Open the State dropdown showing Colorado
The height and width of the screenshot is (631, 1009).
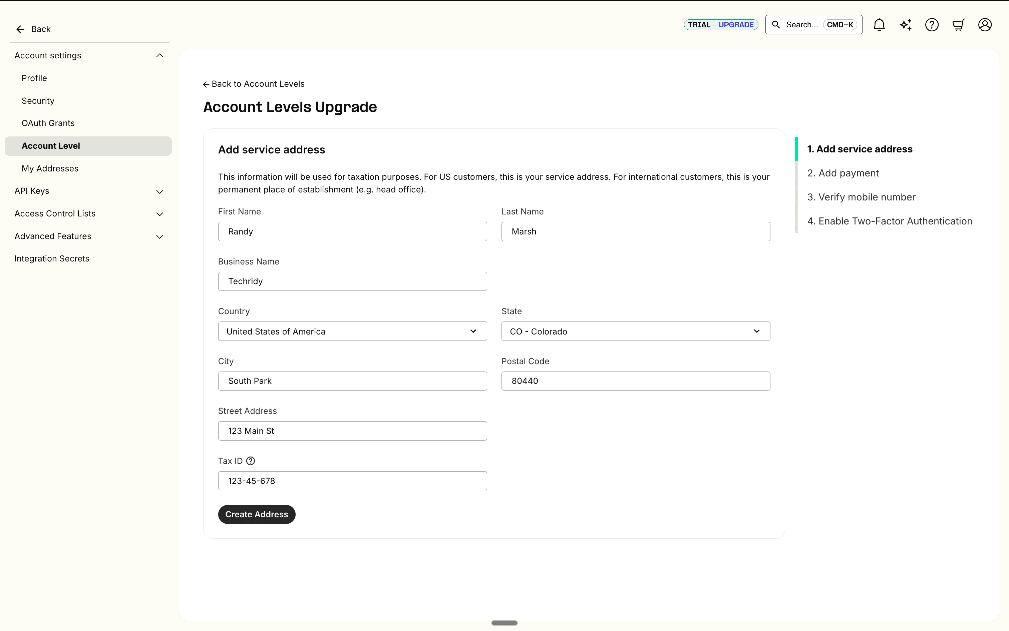(x=635, y=332)
